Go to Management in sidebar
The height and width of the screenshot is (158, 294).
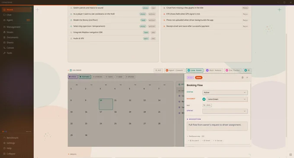coord(16,27)
